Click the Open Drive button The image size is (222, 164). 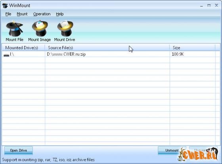(x=19, y=150)
